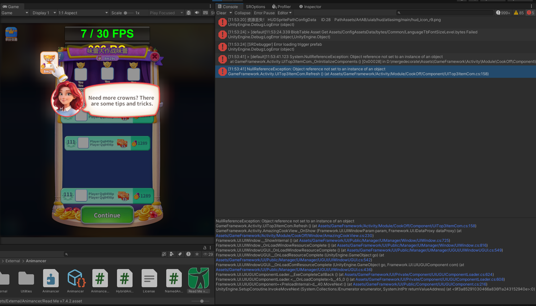536x306 pixels.
Task: Open the Editor dropdown in Console
Action: tap(285, 13)
